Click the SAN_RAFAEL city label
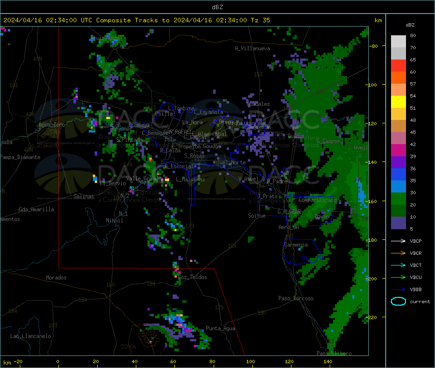Image resolution: width=435 pixels, height=368 pixels. (x=177, y=132)
